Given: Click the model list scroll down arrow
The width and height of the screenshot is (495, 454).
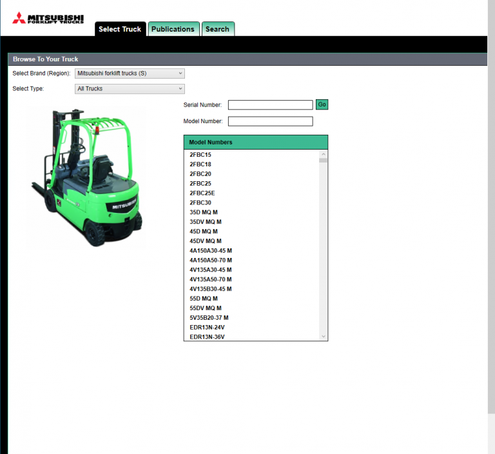Looking at the screenshot, I should (x=324, y=337).
